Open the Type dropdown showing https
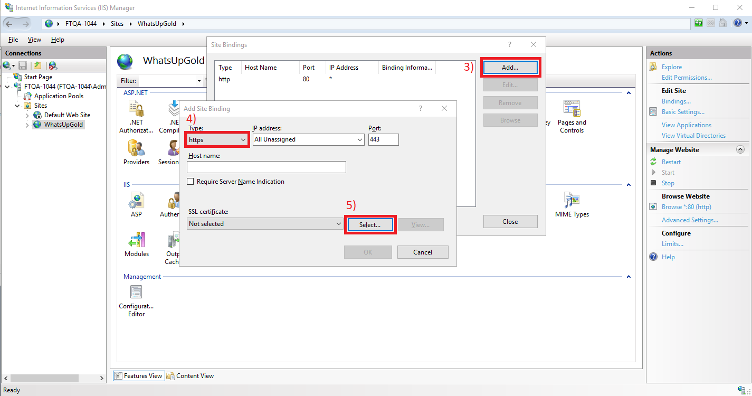The height and width of the screenshot is (396, 752). 217,139
